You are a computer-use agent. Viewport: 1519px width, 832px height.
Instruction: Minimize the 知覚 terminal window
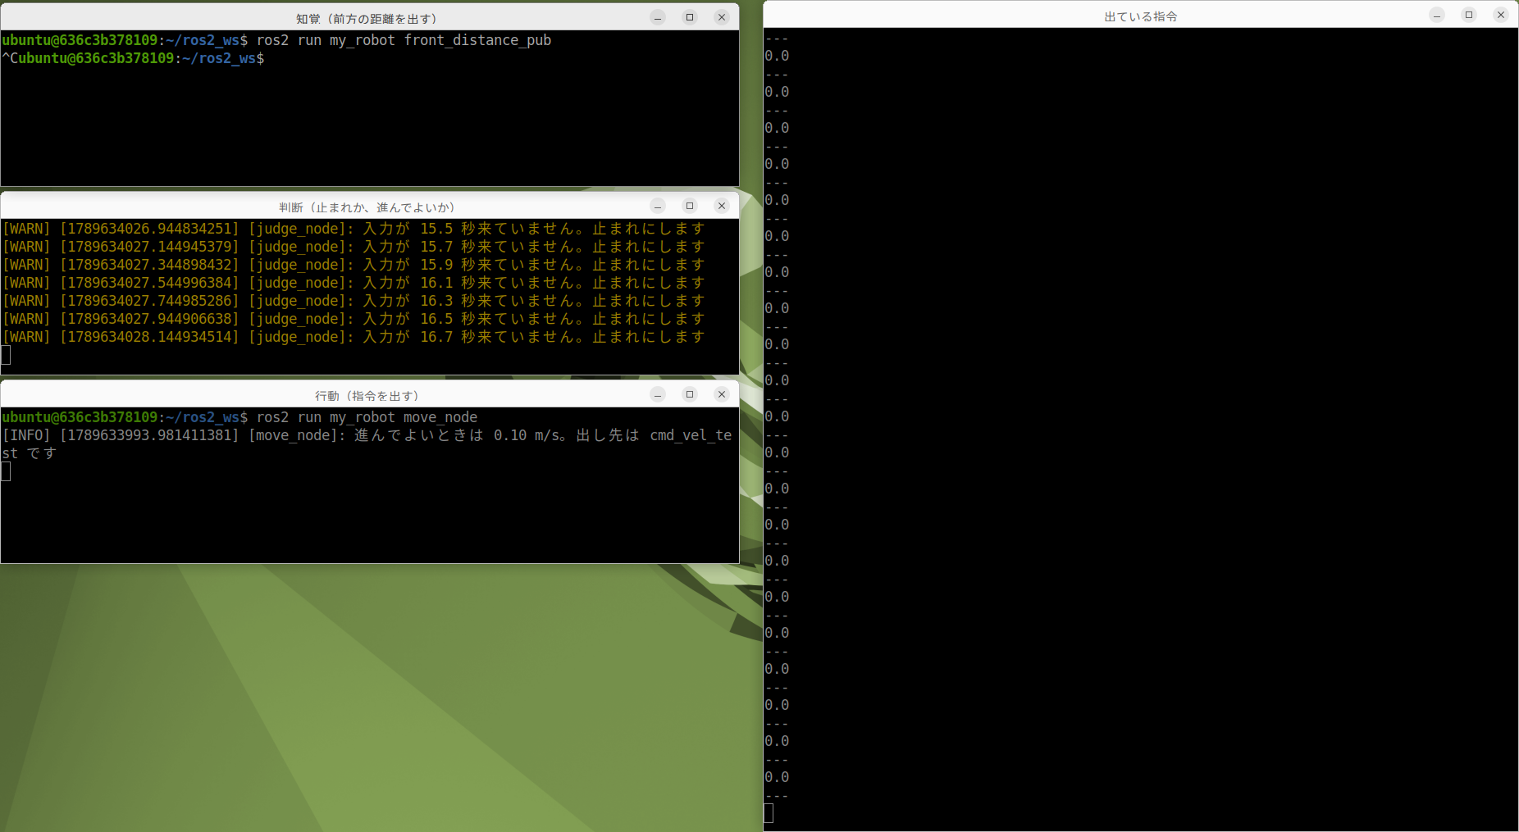coord(658,17)
